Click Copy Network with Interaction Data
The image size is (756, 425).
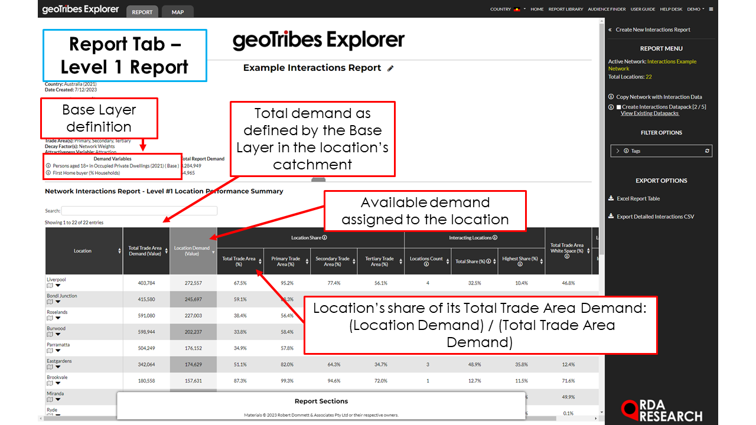[659, 97]
